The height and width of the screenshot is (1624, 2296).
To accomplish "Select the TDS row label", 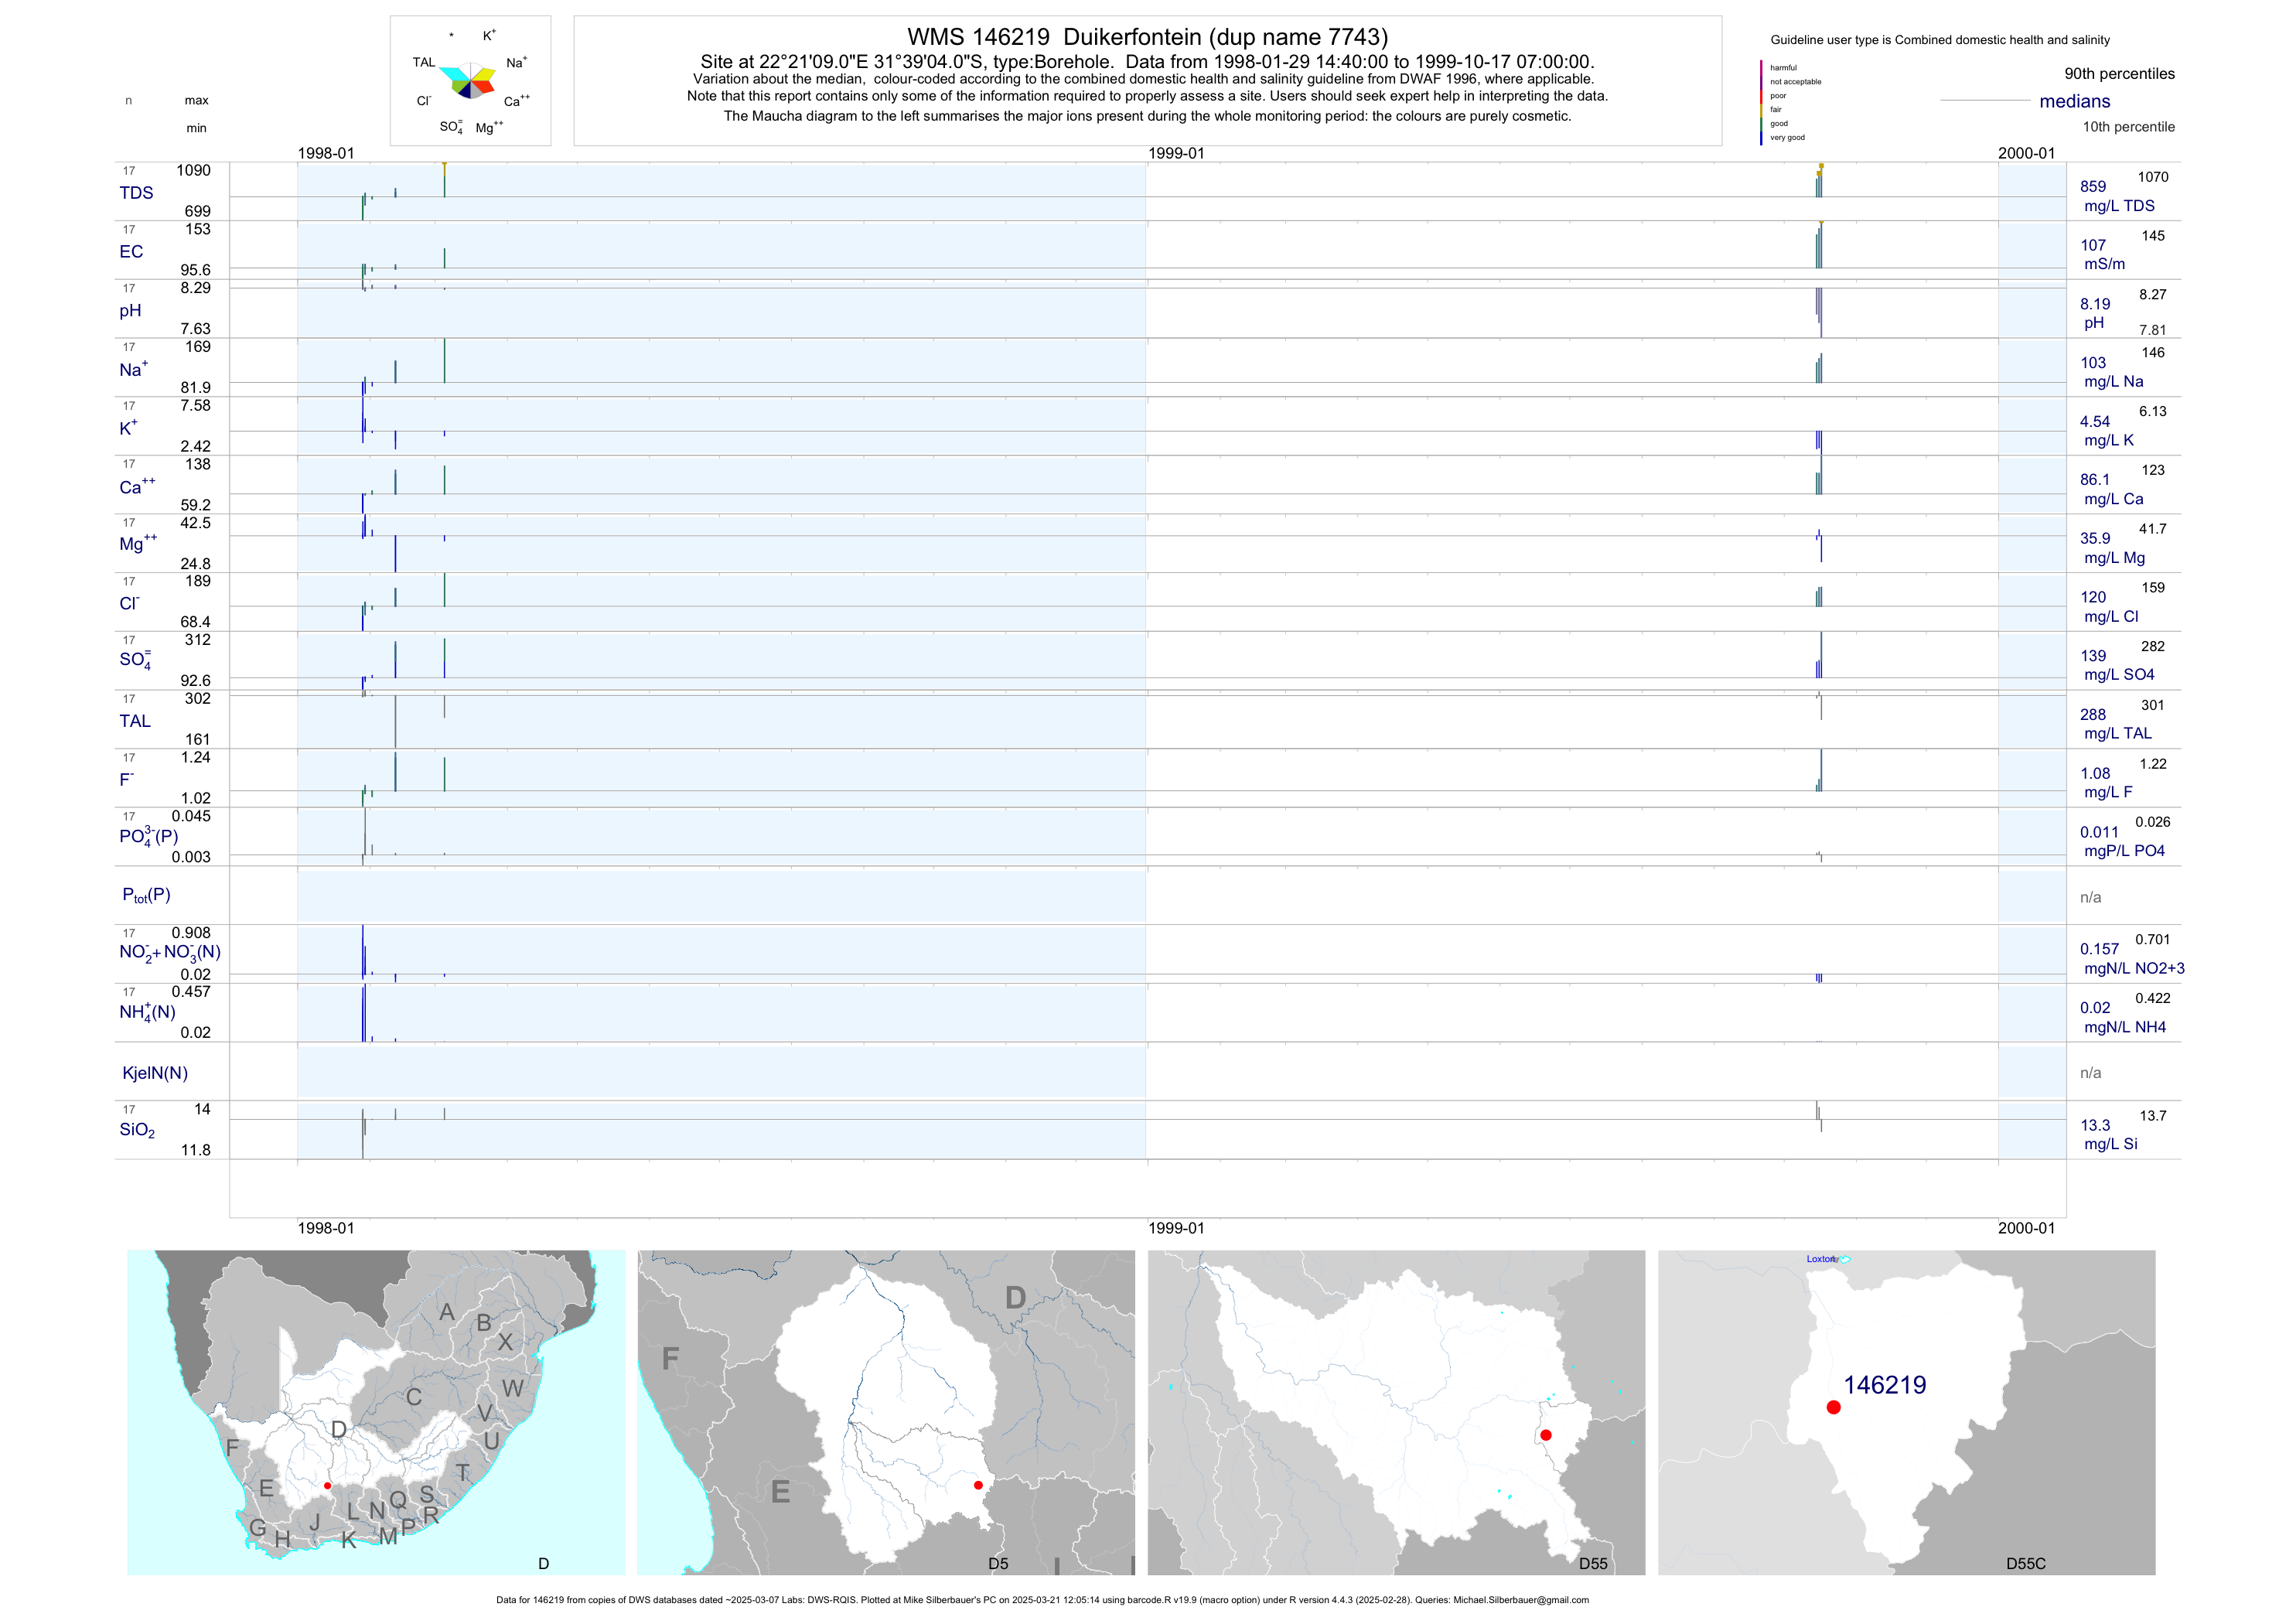I will point(136,193).
